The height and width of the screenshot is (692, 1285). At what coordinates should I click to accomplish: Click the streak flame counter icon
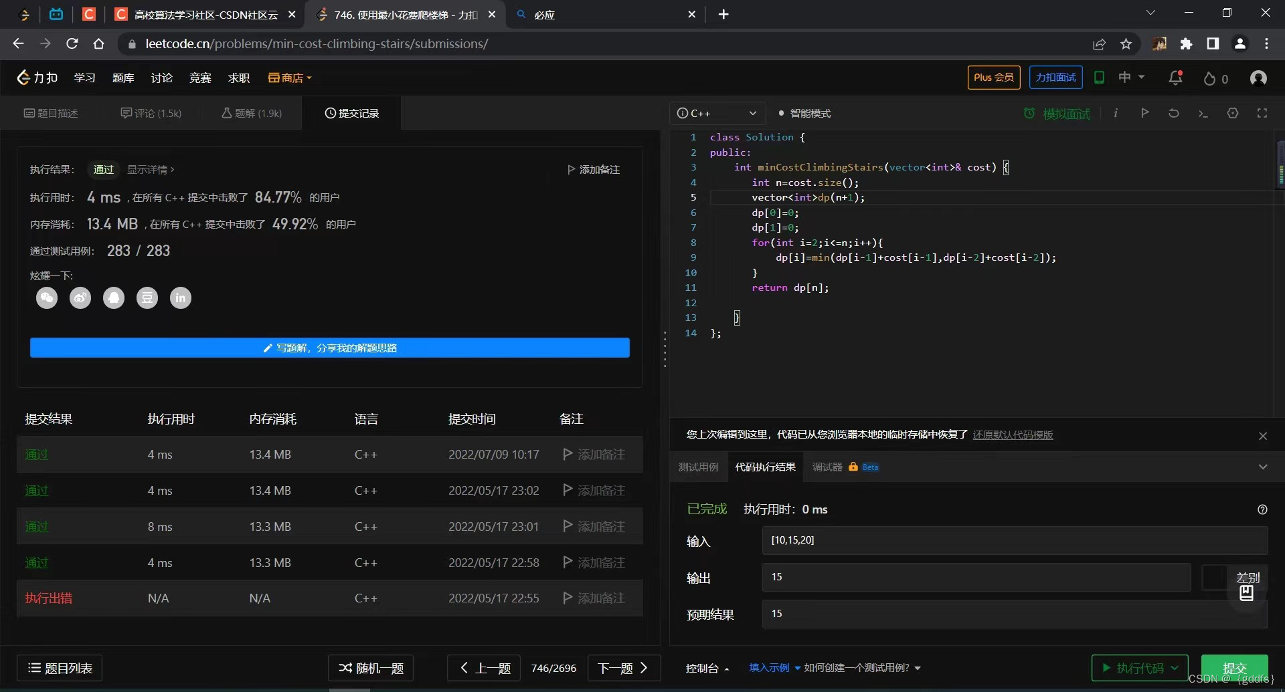pos(1209,78)
